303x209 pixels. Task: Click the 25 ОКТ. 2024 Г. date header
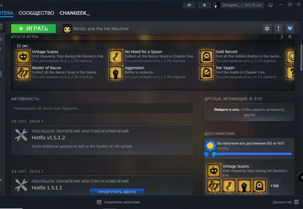coord(28,121)
